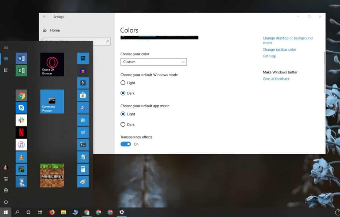
Task: Open the Choose your color dropdown
Action: [153, 62]
